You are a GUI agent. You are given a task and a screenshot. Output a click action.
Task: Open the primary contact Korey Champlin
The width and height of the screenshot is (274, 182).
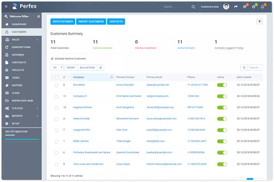125,85
